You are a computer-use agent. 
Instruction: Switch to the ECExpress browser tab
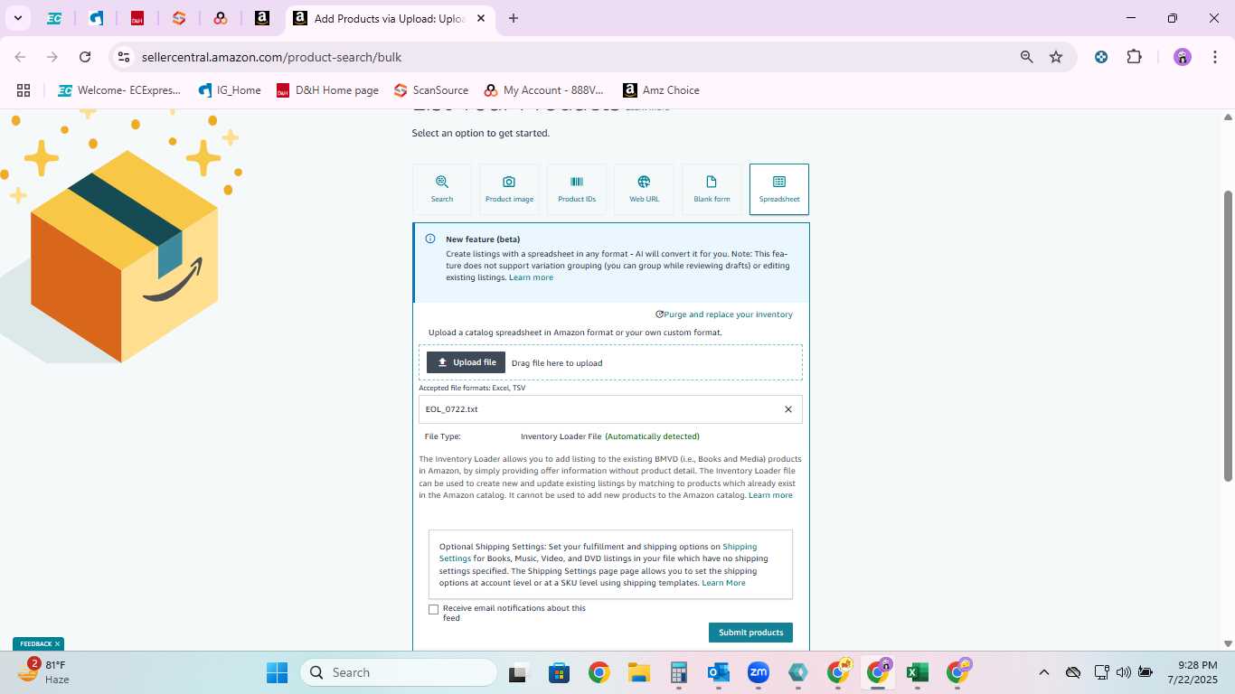point(54,18)
